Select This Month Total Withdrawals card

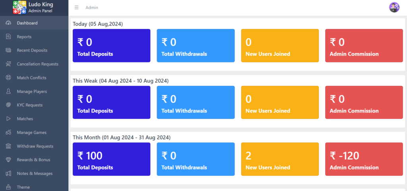(196, 159)
